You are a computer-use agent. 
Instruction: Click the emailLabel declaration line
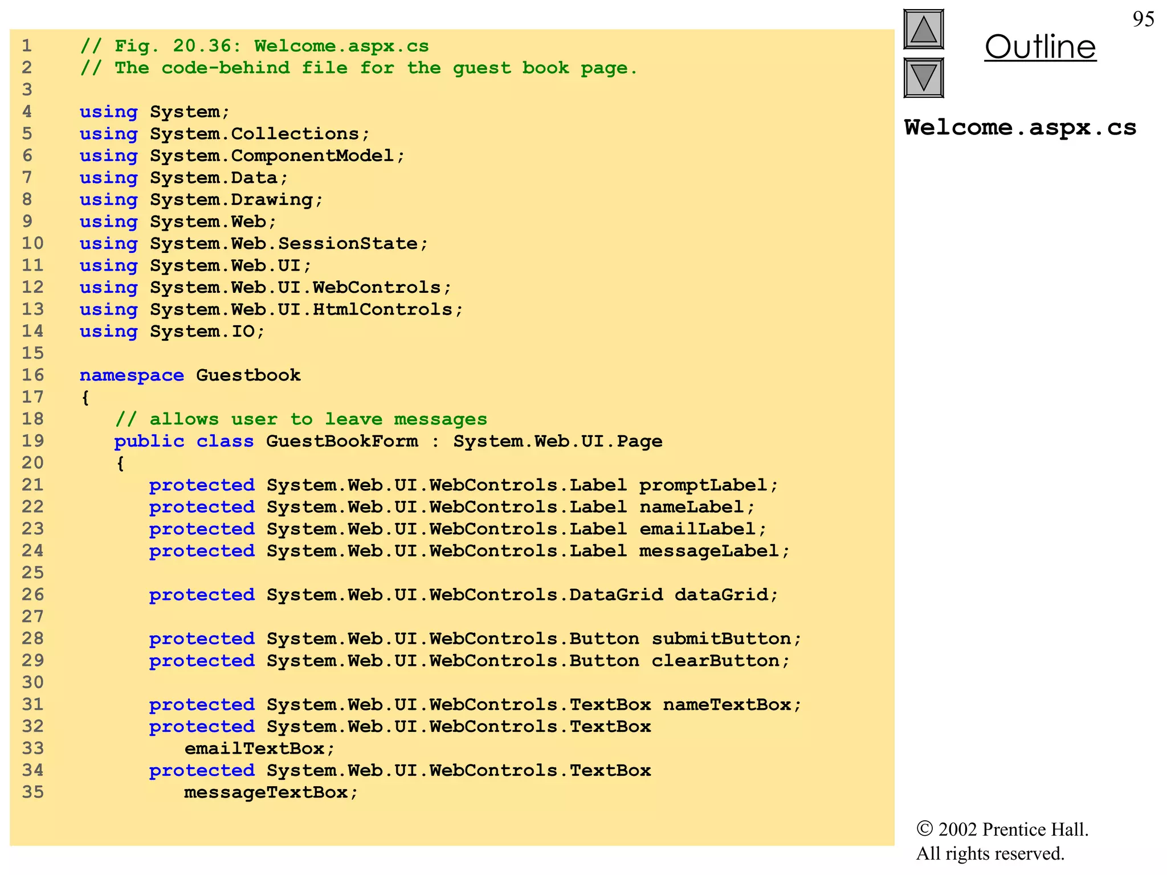click(458, 529)
